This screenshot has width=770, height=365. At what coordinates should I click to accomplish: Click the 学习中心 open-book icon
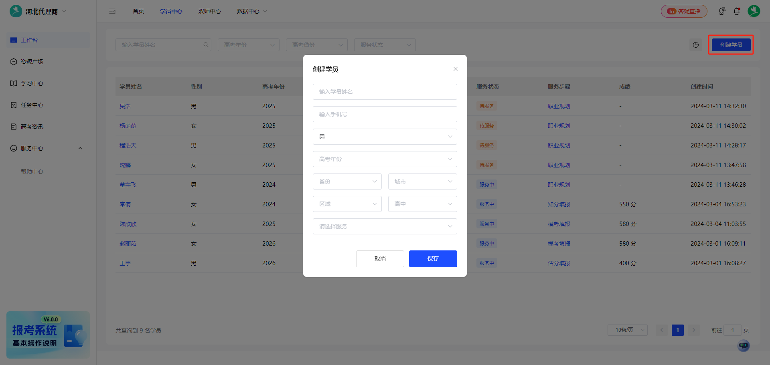coord(13,83)
